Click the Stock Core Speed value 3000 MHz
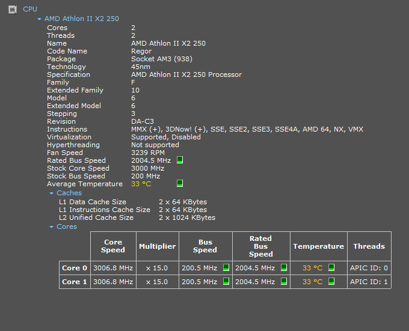The height and width of the screenshot is (331, 409). [147, 168]
